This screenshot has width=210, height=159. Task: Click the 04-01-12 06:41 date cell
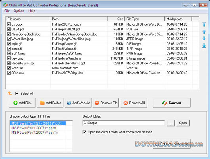click(177, 29)
